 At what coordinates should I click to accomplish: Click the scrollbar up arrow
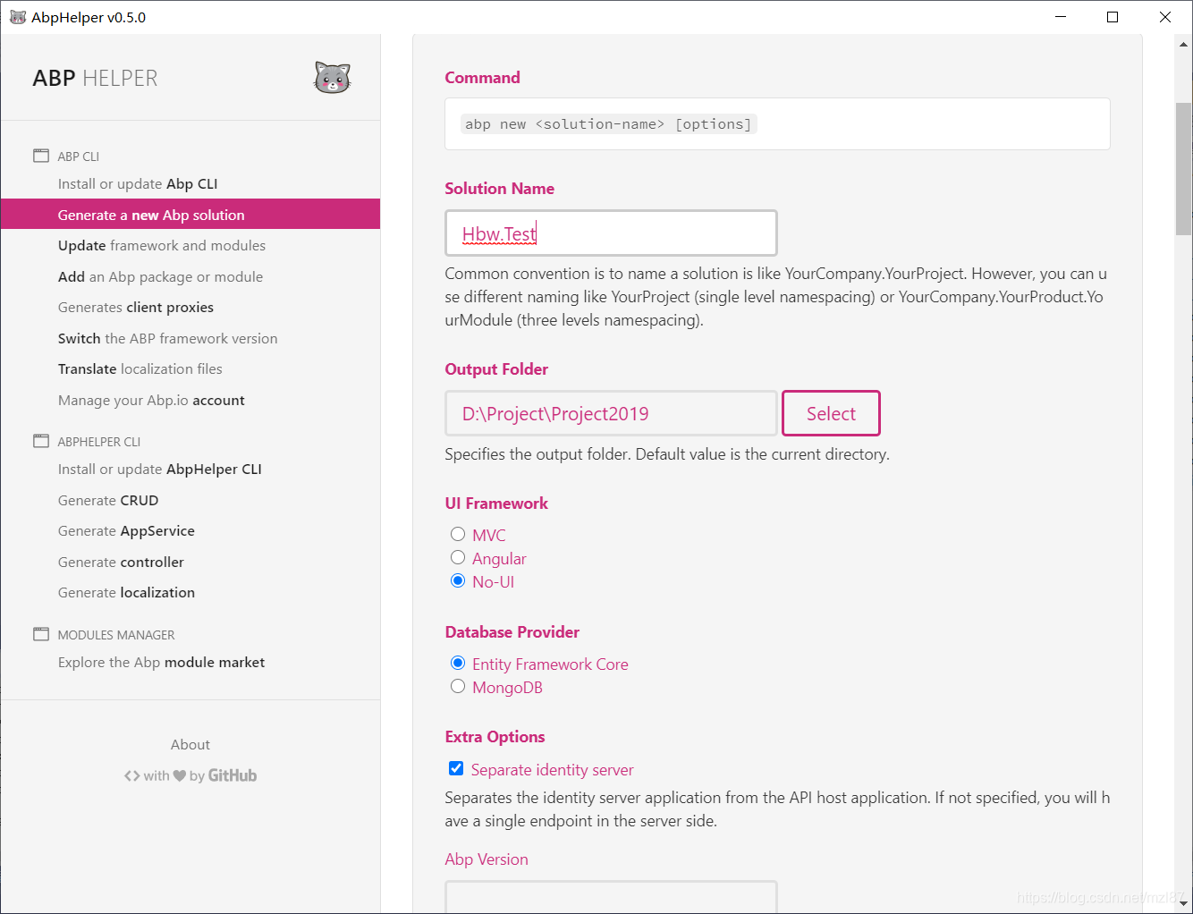[x=1183, y=43]
